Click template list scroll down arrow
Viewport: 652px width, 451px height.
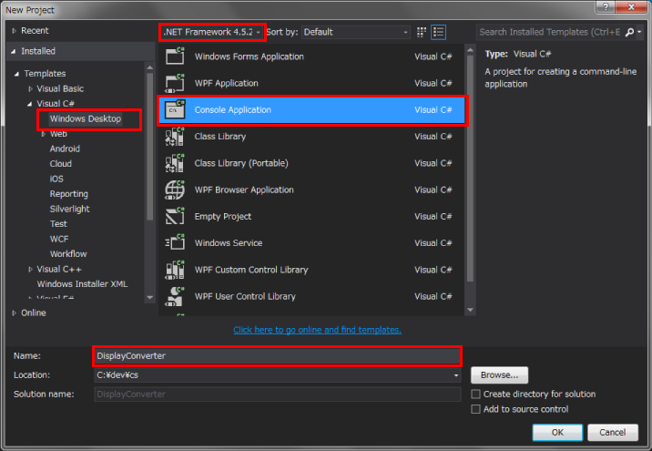tap(470, 310)
